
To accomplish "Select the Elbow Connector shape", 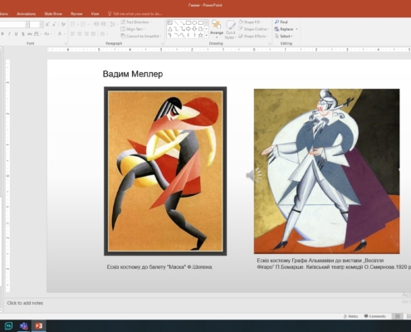I will tap(176, 29).
